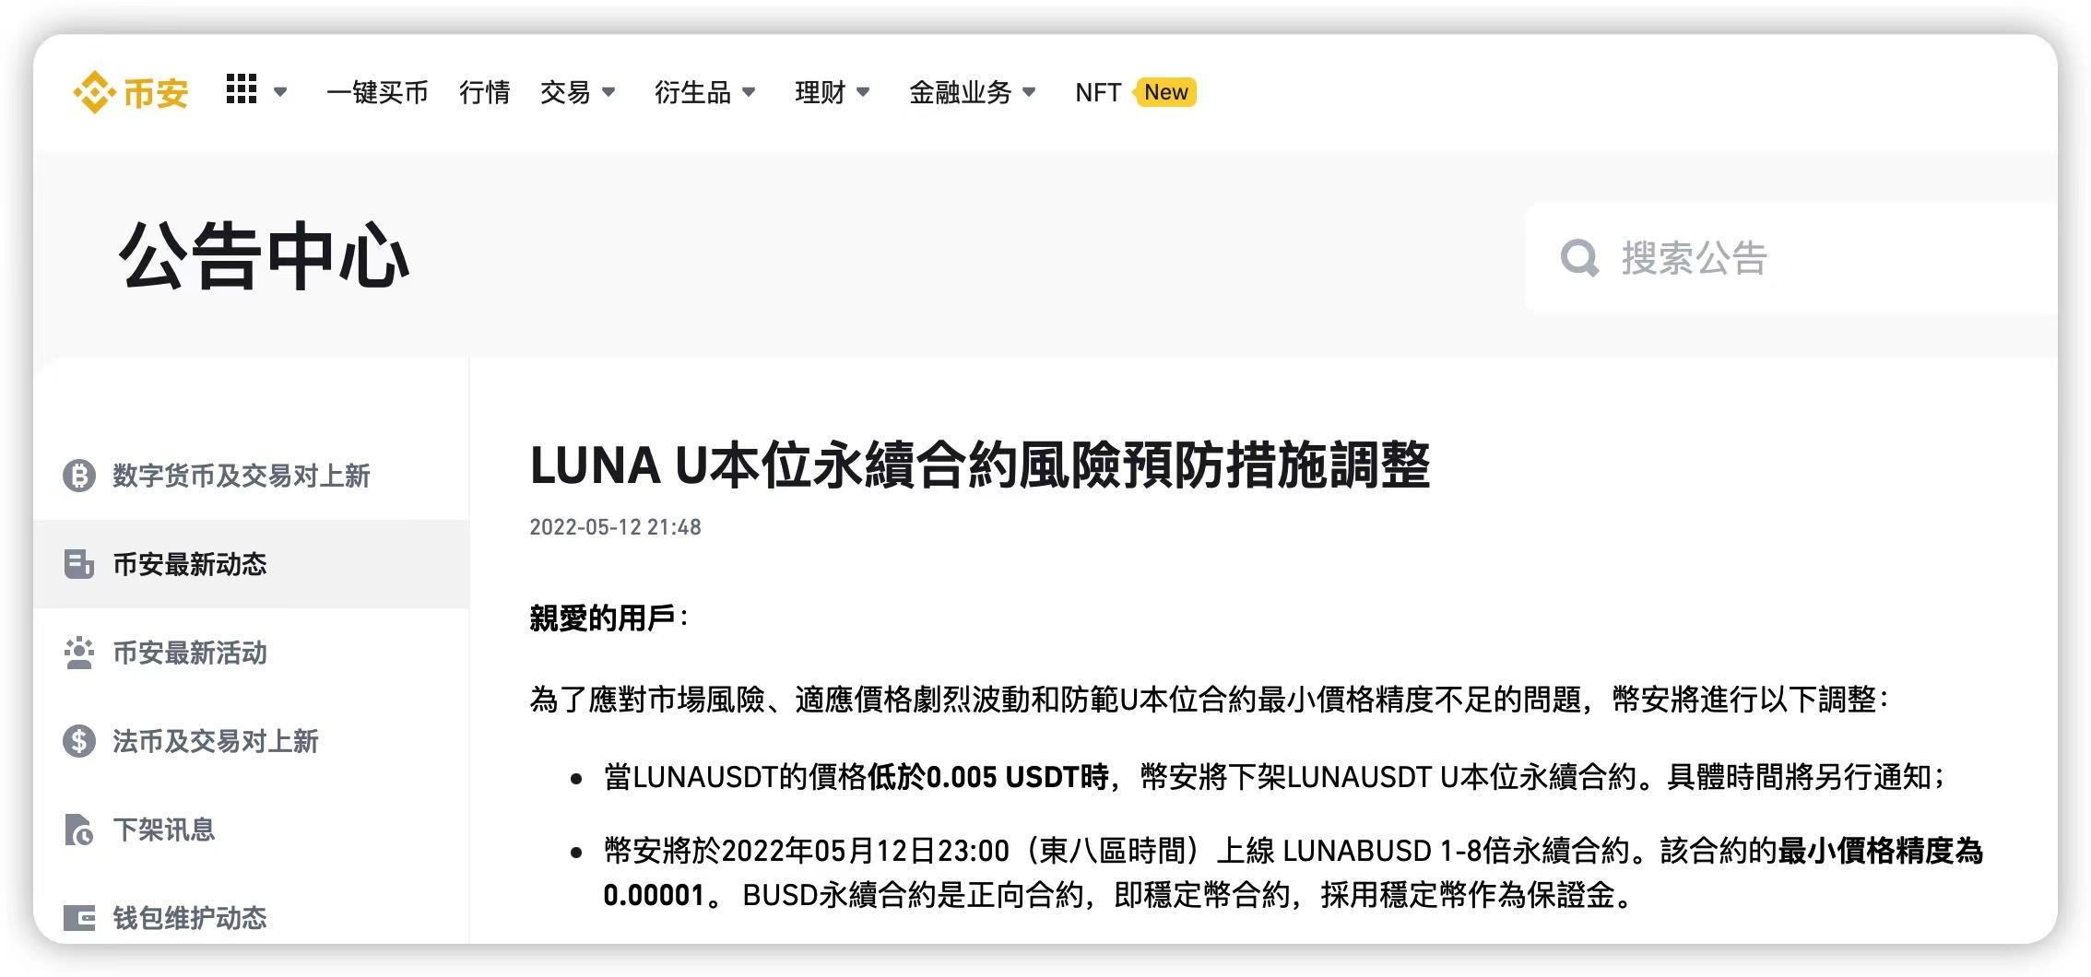The image size is (2091, 977).
Task: Open the apps grid icon menu
Action: coord(242,89)
